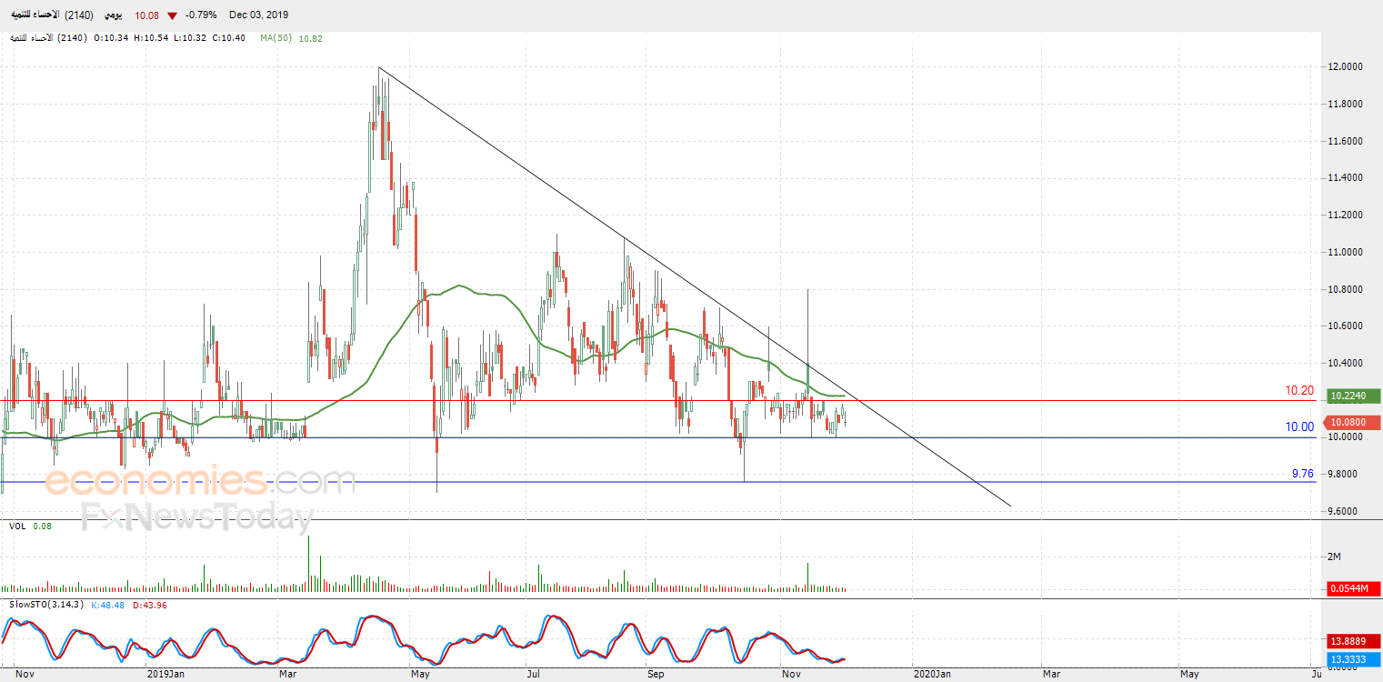
Task: Click the blue 13.3333 stochastic tag
Action: point(1354,658)
